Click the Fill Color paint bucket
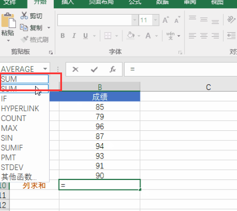The width and height of the screenshot is (237, 211). pyautogui.click(x=130, y=36)
